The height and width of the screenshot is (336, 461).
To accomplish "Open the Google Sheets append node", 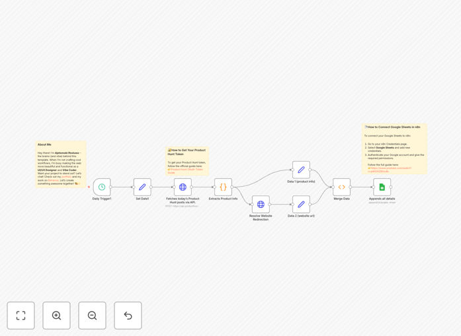I will (x=382, y=187).
